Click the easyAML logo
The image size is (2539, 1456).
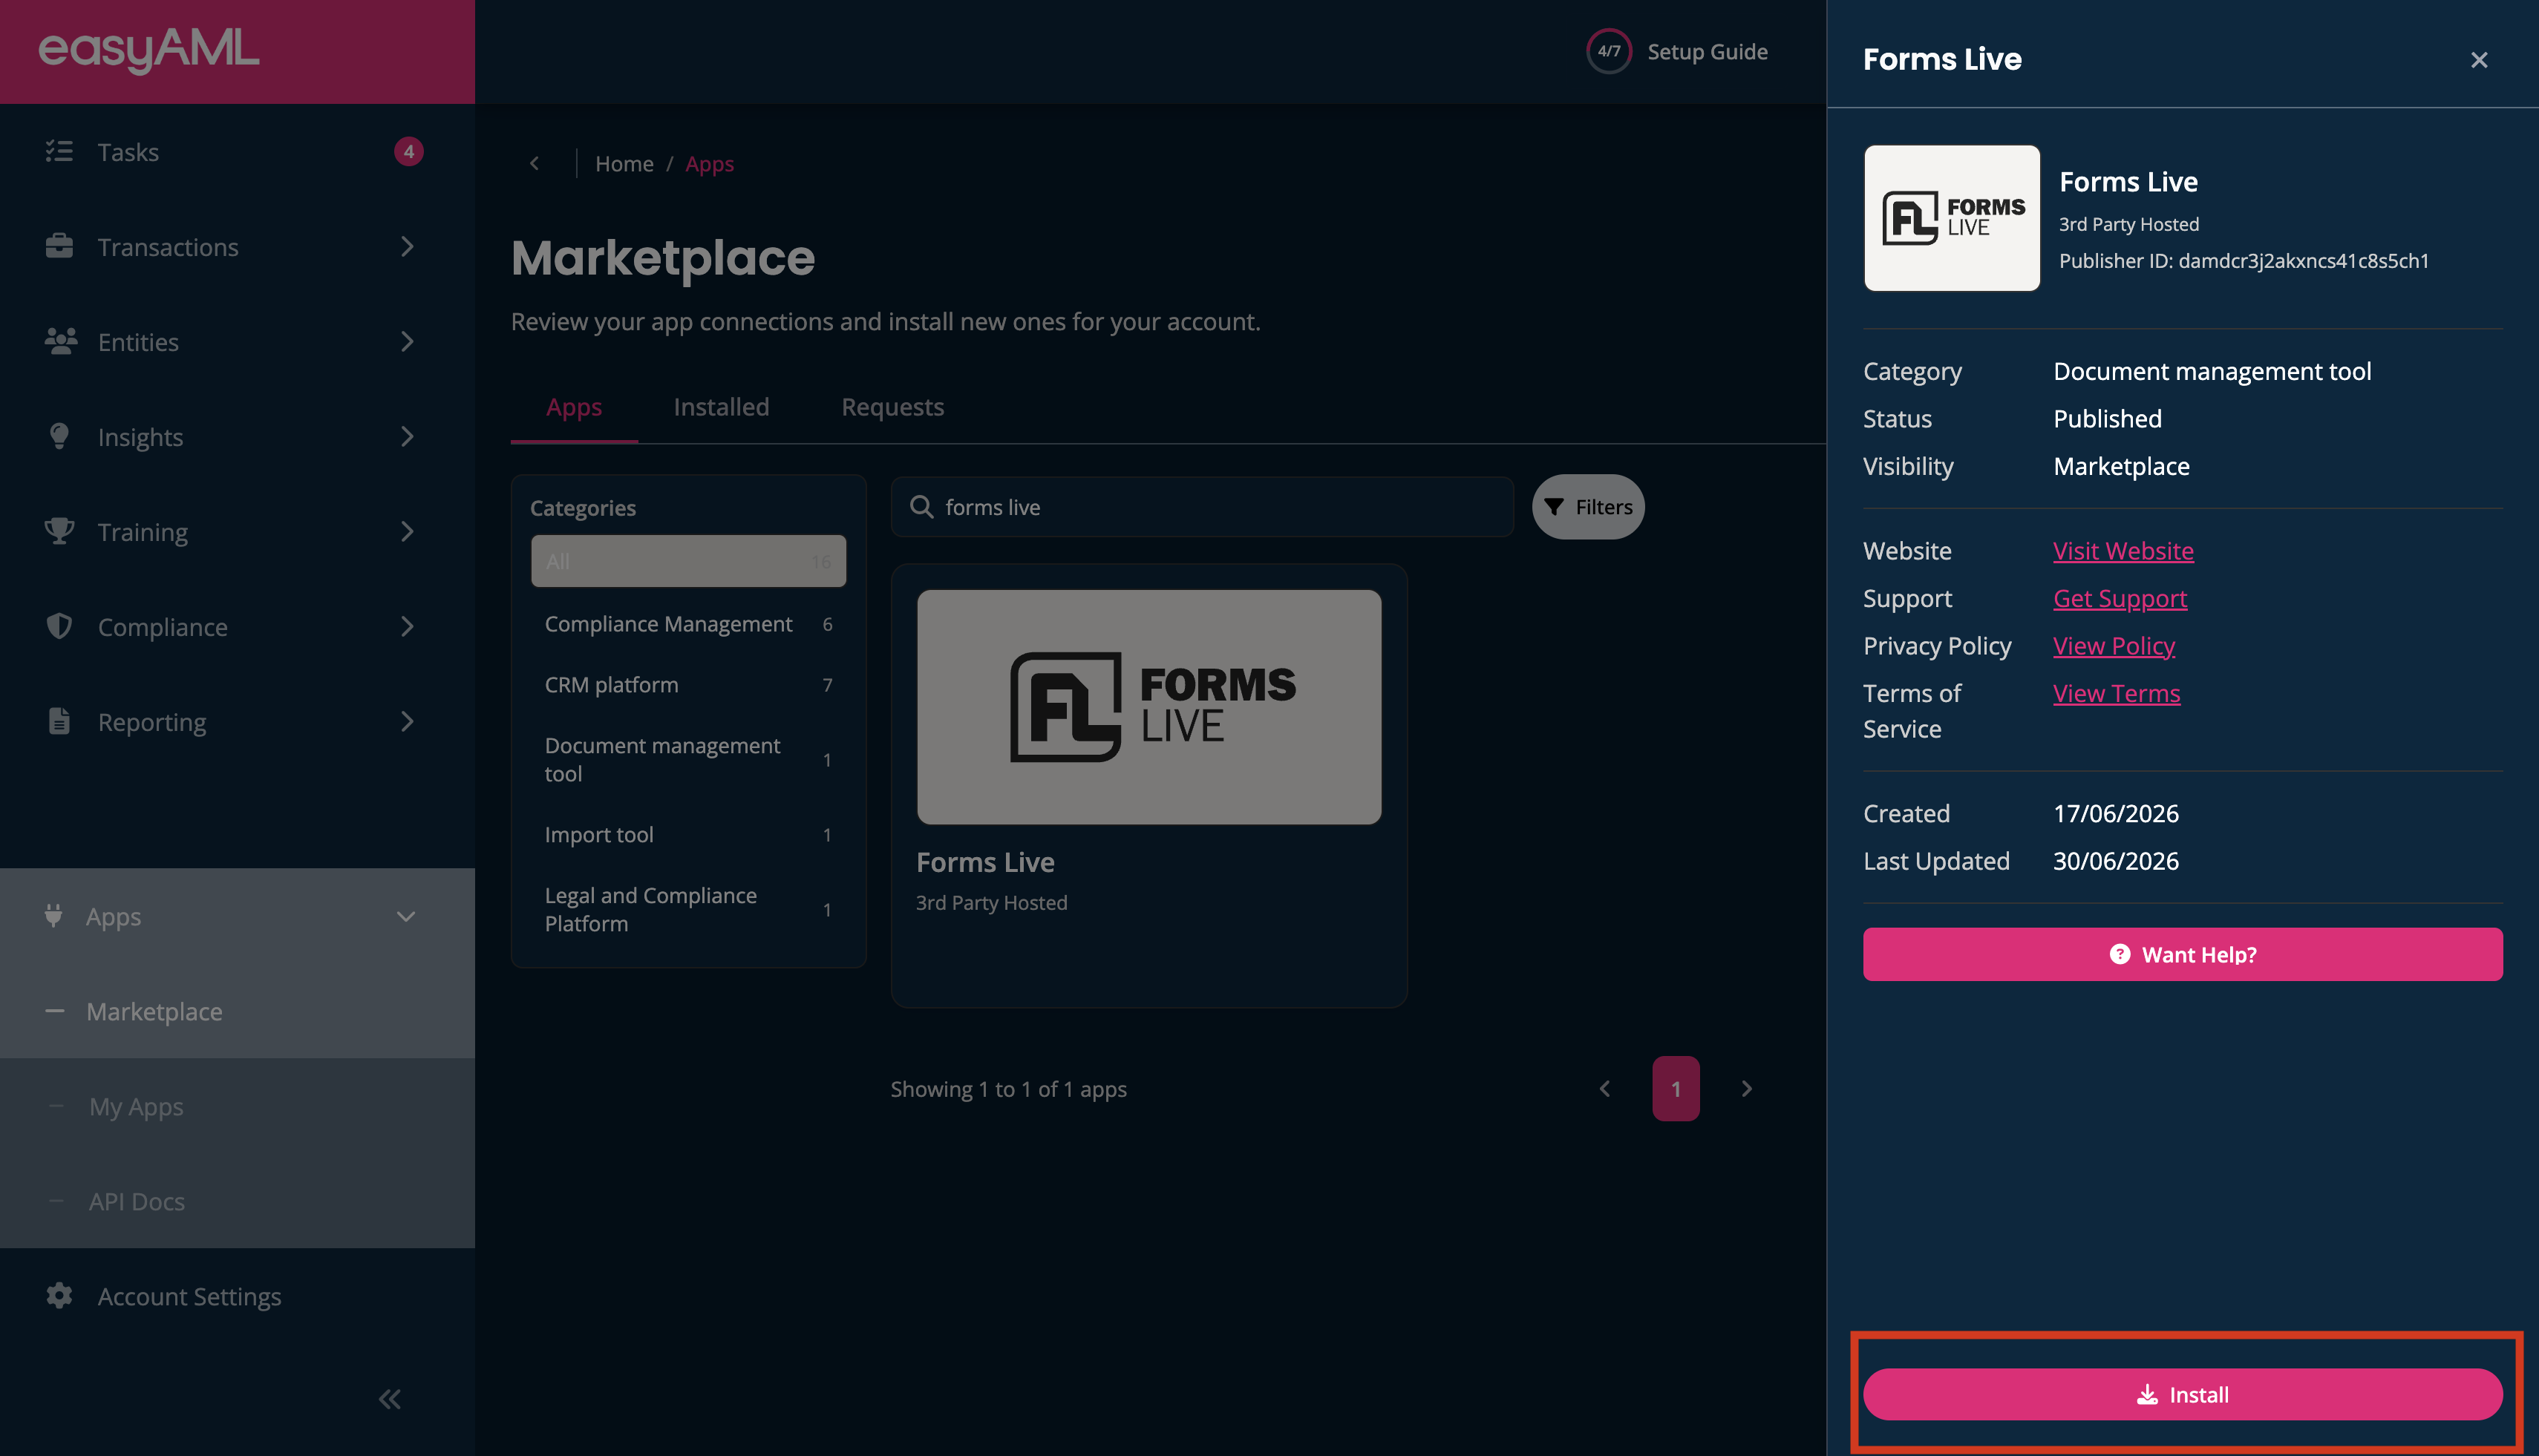pyautogui.click(x=148, y=50)
